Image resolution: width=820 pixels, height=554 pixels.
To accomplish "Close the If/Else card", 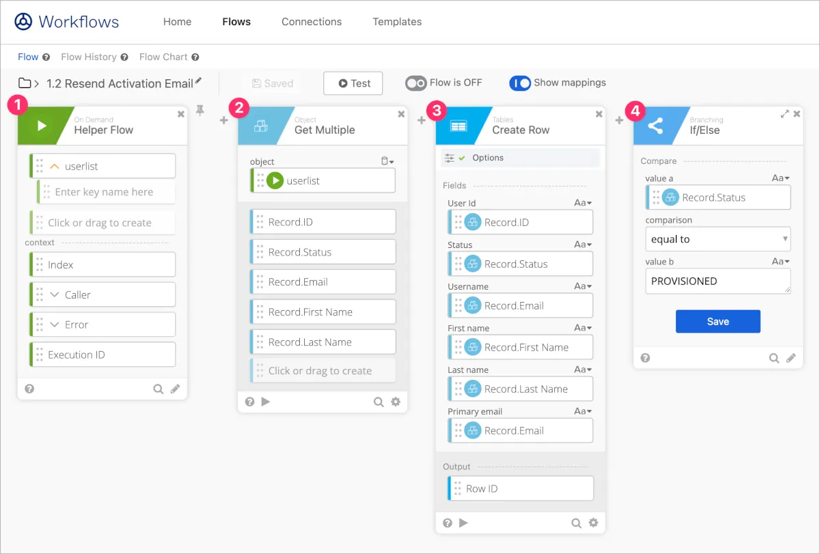I will pyautogui.click(x=797, y=114).
